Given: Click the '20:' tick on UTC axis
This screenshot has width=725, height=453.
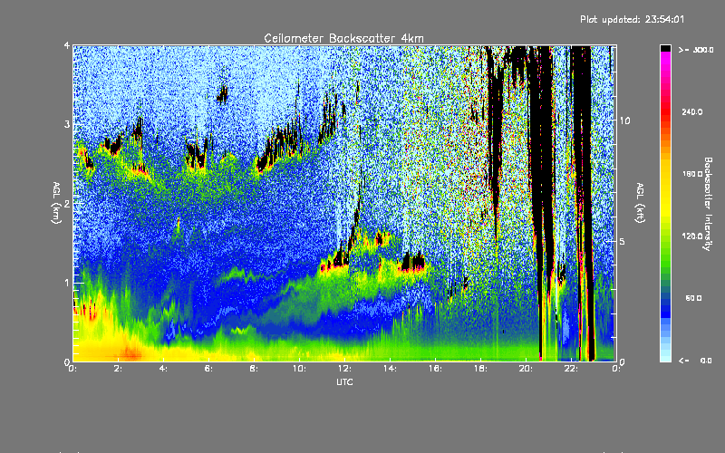Looking at the screenshot, I should click(x=526, y=369).
